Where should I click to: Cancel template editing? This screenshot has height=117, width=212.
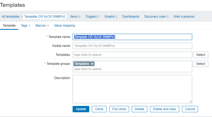tap(190, 109)
